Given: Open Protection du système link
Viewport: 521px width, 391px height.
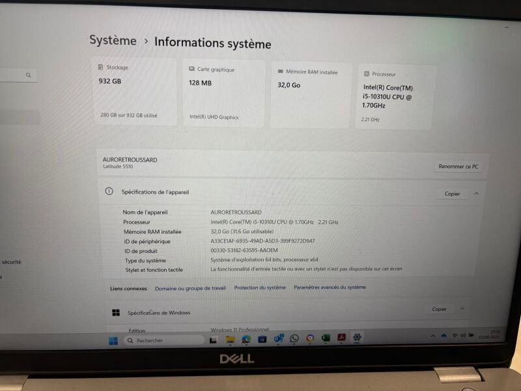Looking at the screenshot, I should 260,287.
